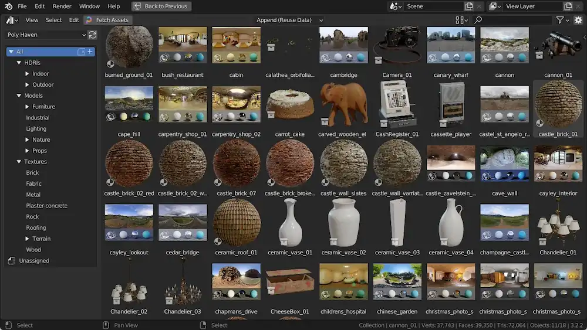Click the Back to Previous button

click(x=160, y=6)
